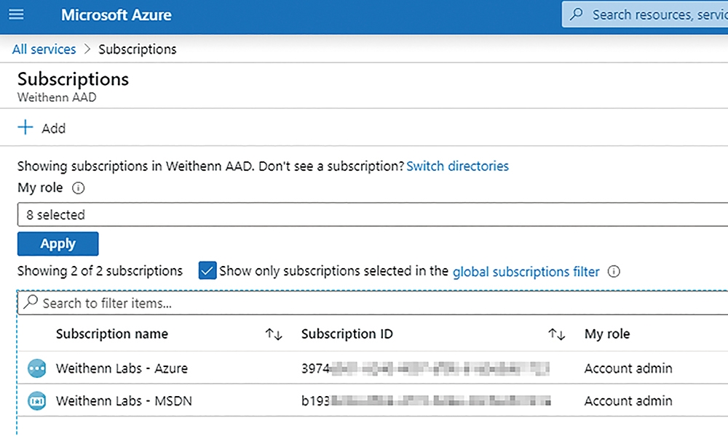Click the magnifier icon in filter box
Image resolution: width=728 pixels, height=436 pixels.
(x=31, y=302)
